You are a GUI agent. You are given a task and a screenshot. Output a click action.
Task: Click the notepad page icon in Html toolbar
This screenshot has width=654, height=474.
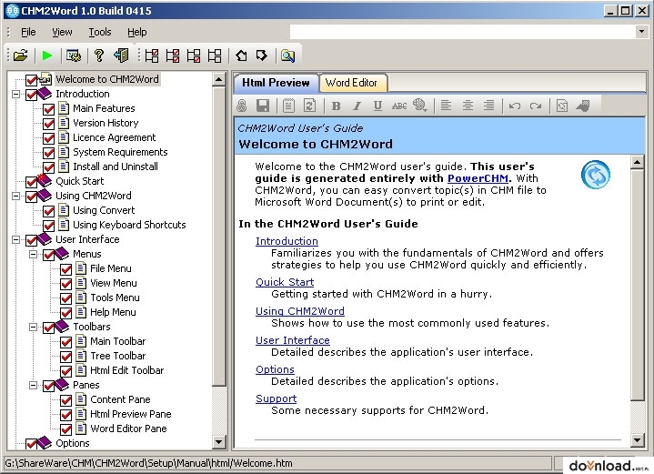tap(288, 106)
